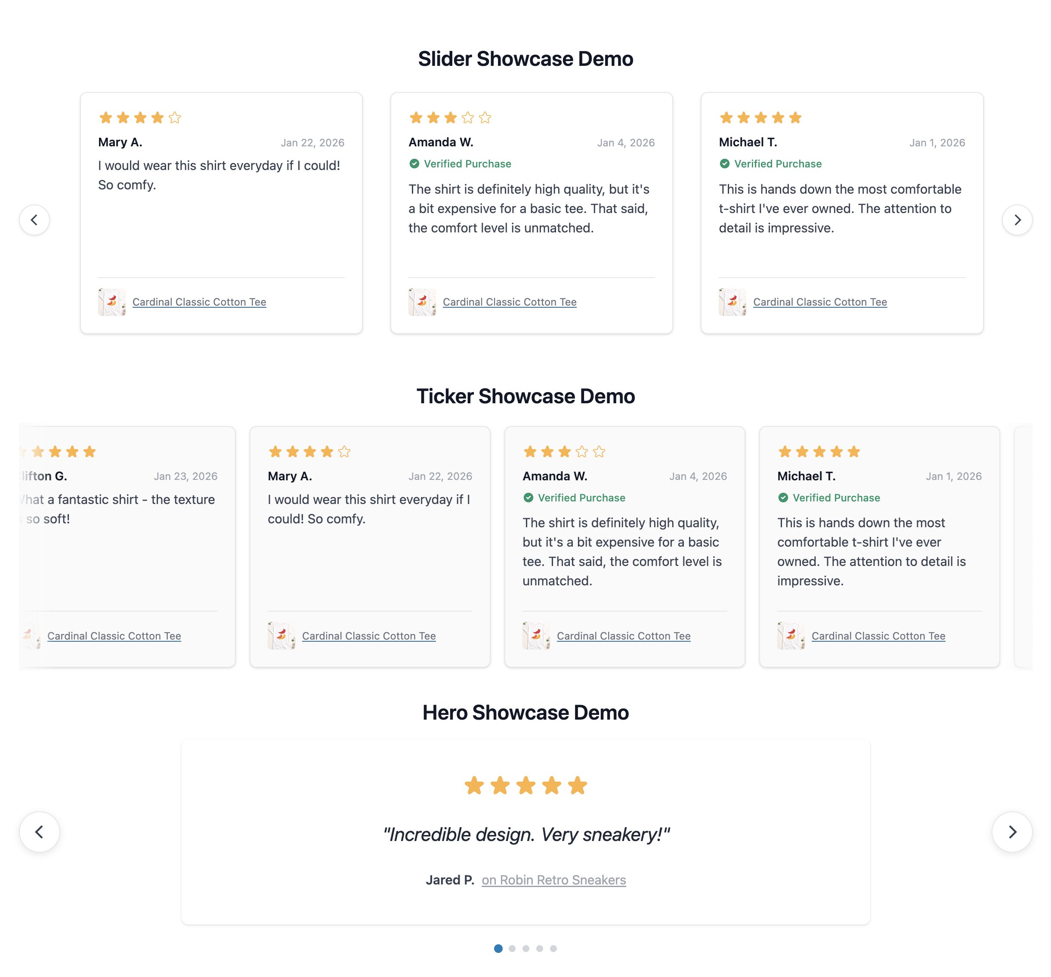Click the left arrow of the Slider Showcase carousel
The width and height of the screenshot is (1051, 977).
coord(35,220)
